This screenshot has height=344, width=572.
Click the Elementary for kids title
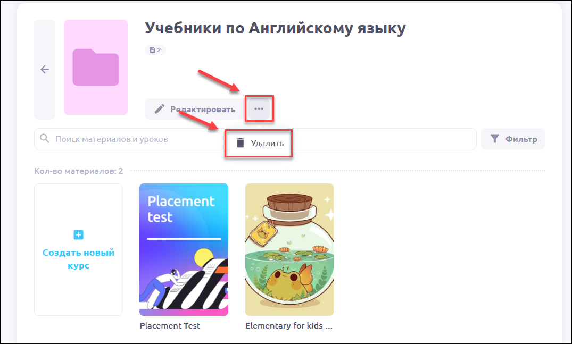pos(289,326)
